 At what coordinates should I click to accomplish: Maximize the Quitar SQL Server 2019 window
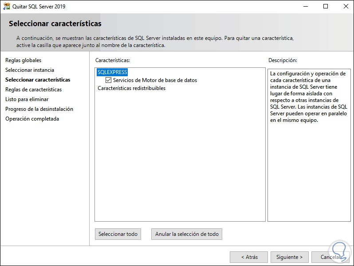[326, 6]
